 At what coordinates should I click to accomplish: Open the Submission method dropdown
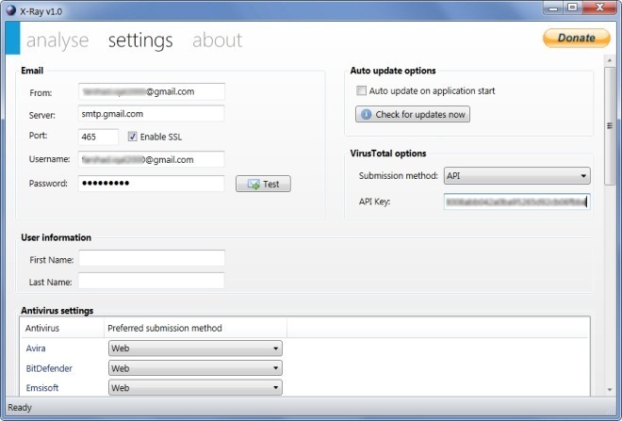point(516,175)
